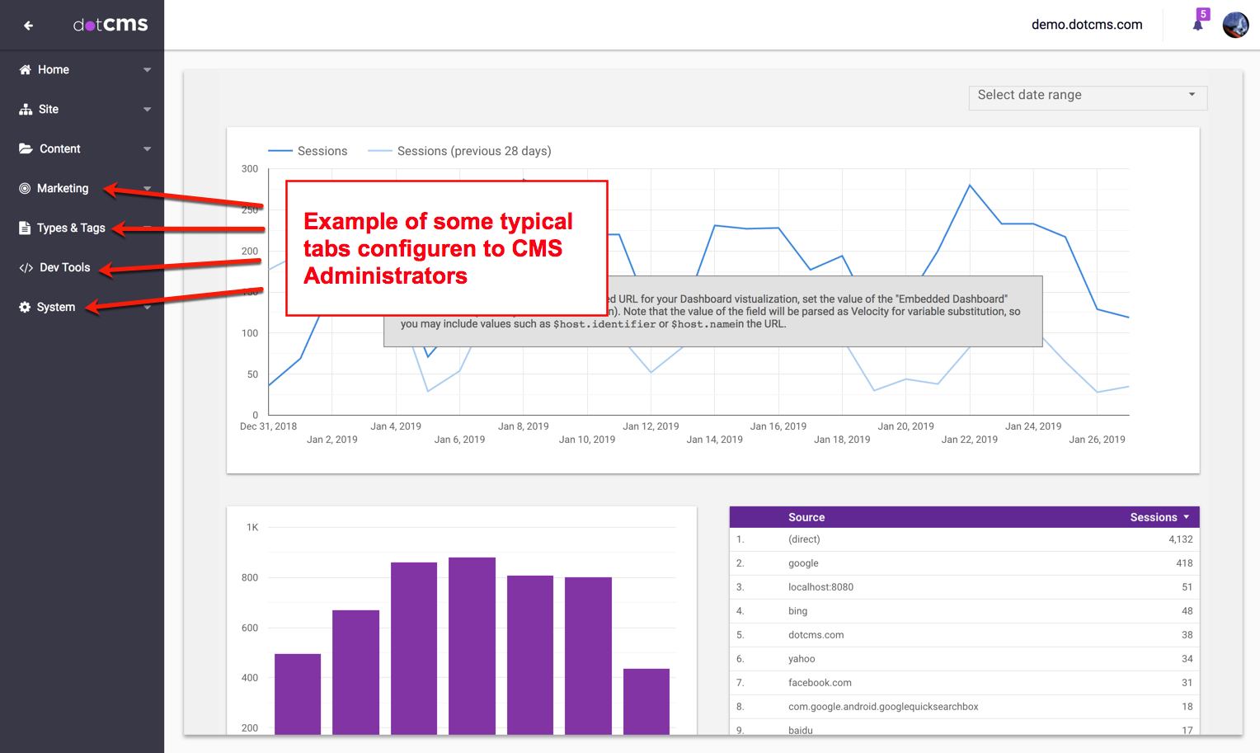Toggle the Sessions legend line swatch

(x=280, y=151)
